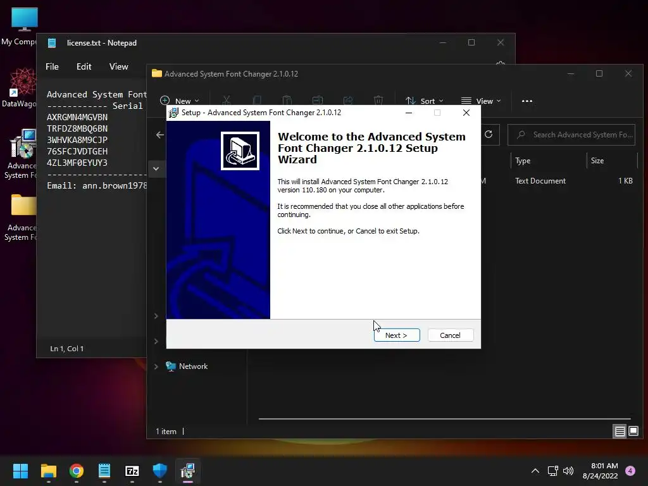Click serial 3WHVKA8M9CJP in Notepad
Image resolution: width=648 pixels, height=486 pixels.
tap(77, 140)
